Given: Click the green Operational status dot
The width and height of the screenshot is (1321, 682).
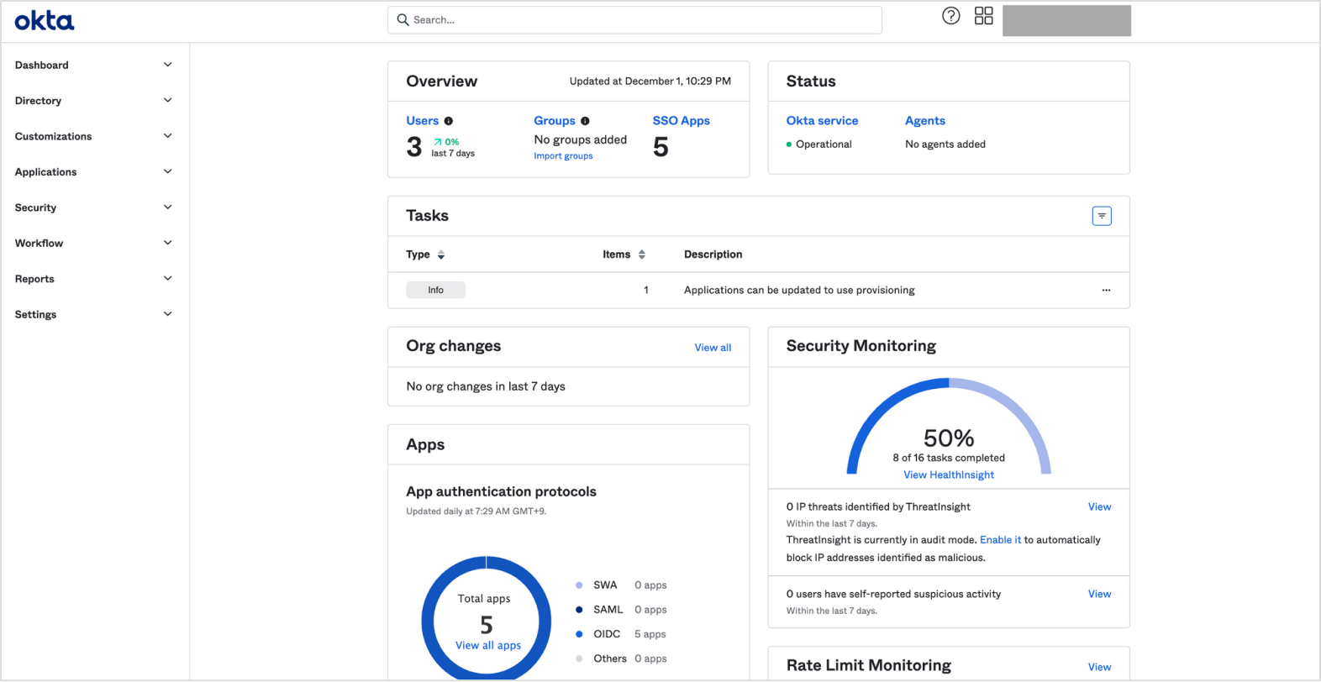Looking at the screenshot, I should (788, 144).
